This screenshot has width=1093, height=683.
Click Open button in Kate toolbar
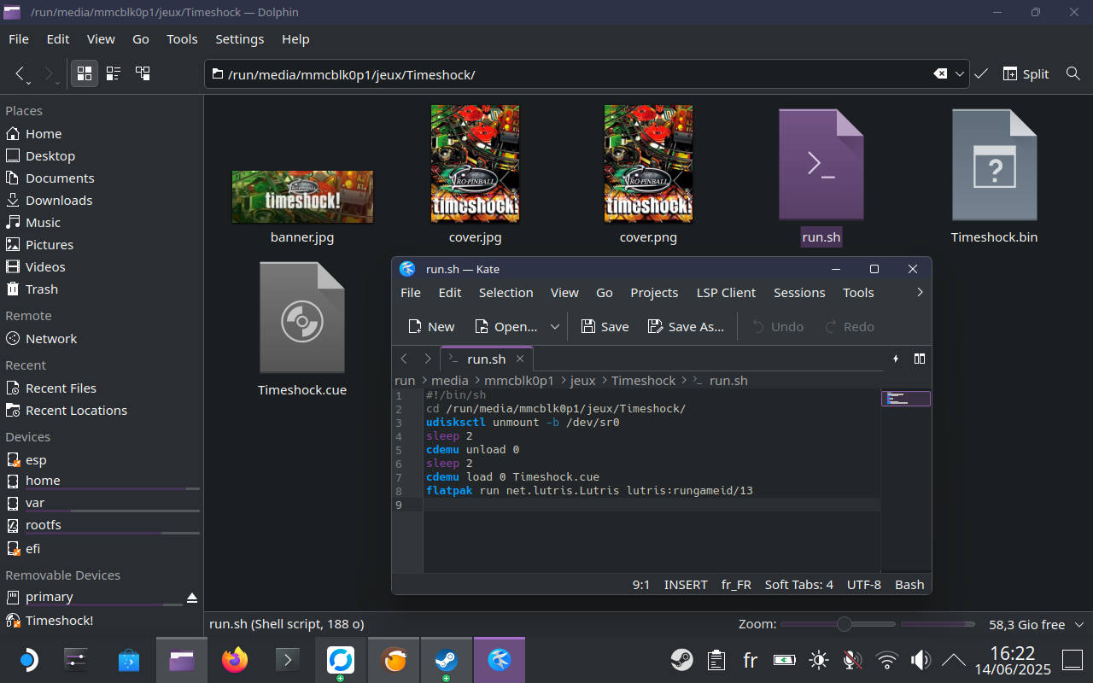tap(506, 327)
